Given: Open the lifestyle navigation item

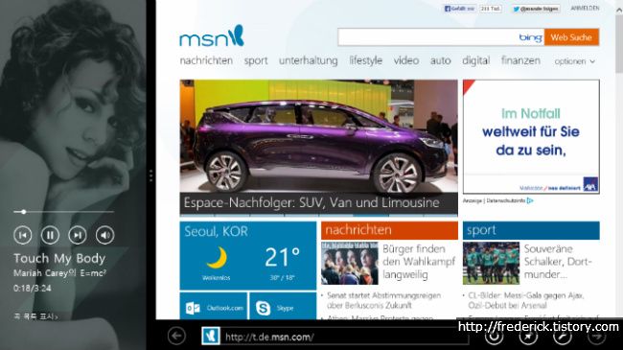Looking at the screenshot, I should click(366, 60).
